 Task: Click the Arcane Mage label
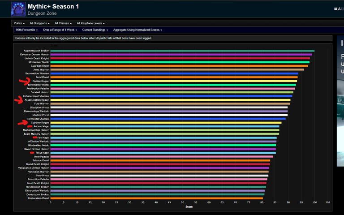pos(41,126)
